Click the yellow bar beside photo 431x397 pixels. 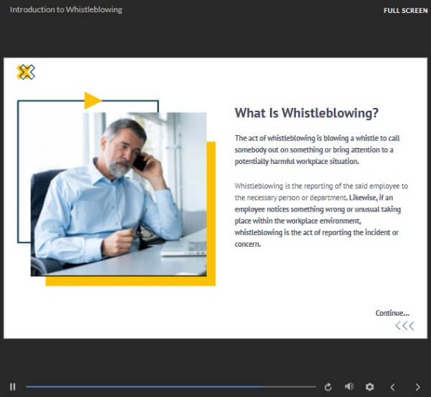211,209
